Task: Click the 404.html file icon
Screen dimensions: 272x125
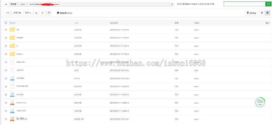Action: (12, 78)
